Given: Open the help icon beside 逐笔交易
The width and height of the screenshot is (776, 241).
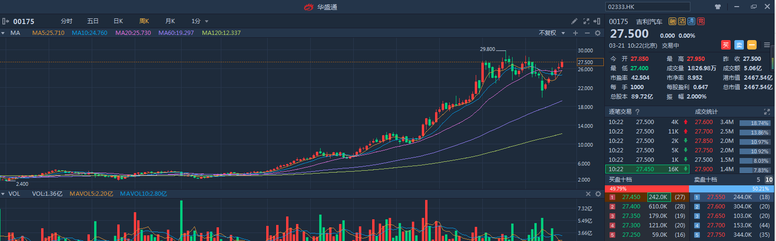Looking at the screenshot, I should tap(637, 112).
